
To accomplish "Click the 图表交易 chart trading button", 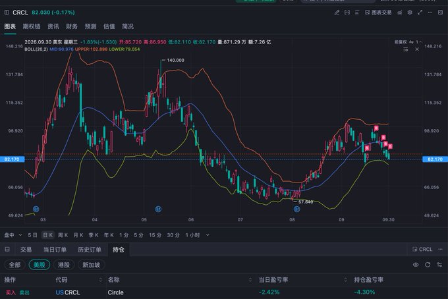I will coord(378,13).
